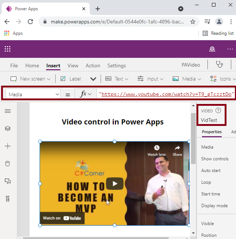The image size is (236, 239).
Task: Reload the page
Action: point(30,22)
